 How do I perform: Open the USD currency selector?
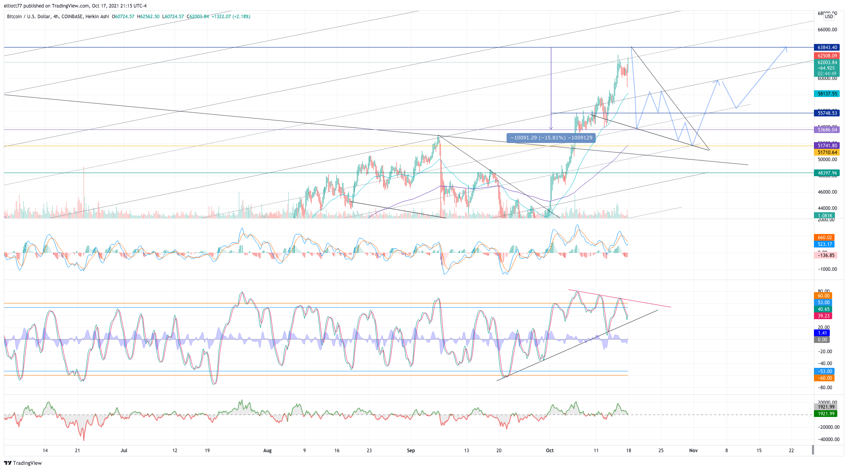(829, 17)
